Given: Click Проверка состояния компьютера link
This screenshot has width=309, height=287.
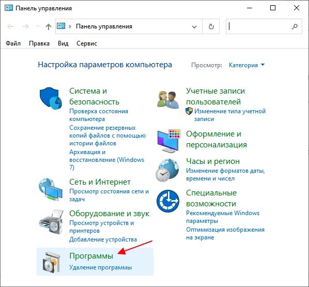Looking at the screenshot, I should coord(99,115).
